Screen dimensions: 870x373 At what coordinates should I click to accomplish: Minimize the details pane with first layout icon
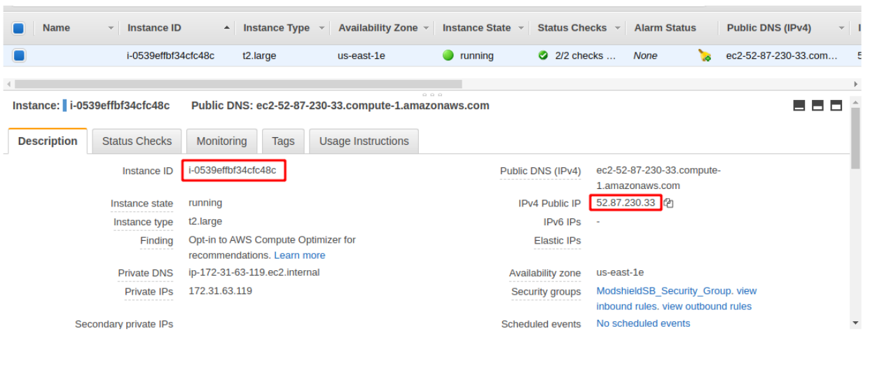[799, 106]
